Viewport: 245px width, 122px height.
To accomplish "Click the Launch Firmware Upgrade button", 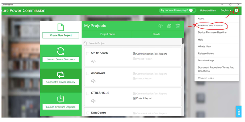I will coord(61,107).
